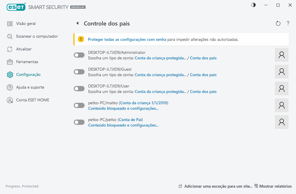The height and width of the screenshot is (194, 296).
Task: Click Proteger todas as configurações com senha
Action: [127, 39]
